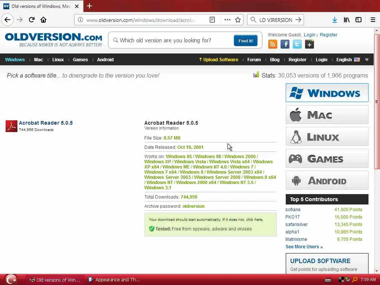Click the large Games category button
The width and height of the screenshot is (380, 285).
point(327,158)
